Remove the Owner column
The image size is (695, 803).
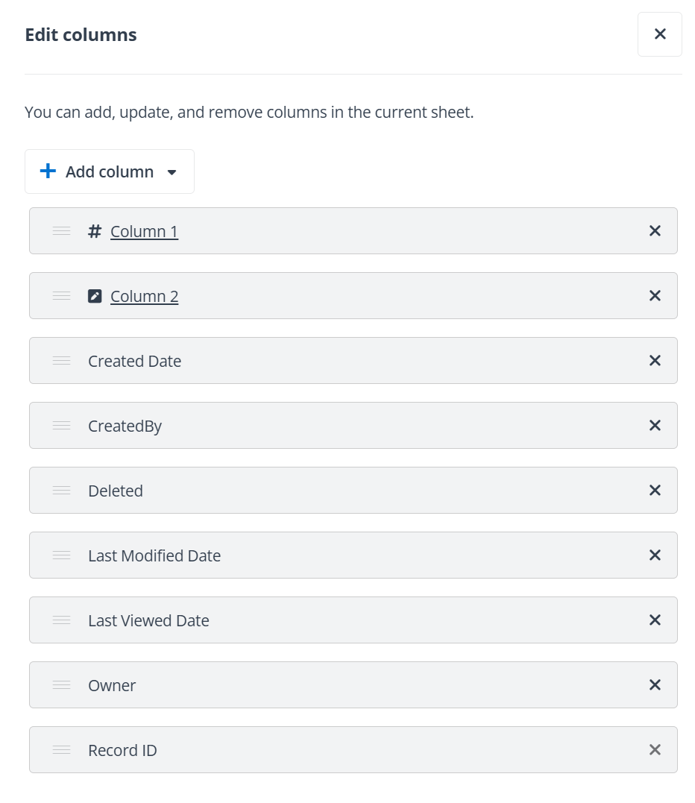point(655,684)
